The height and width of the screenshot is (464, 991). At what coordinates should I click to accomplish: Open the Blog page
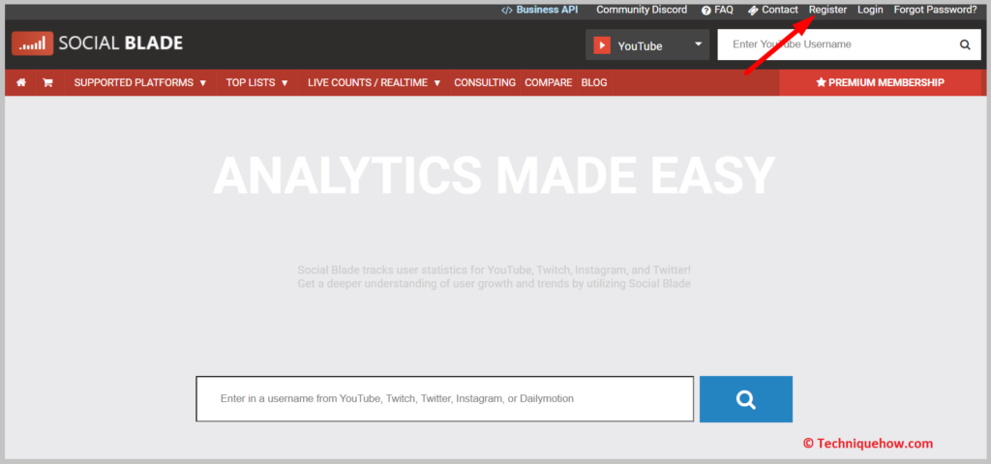click(594, 83)
